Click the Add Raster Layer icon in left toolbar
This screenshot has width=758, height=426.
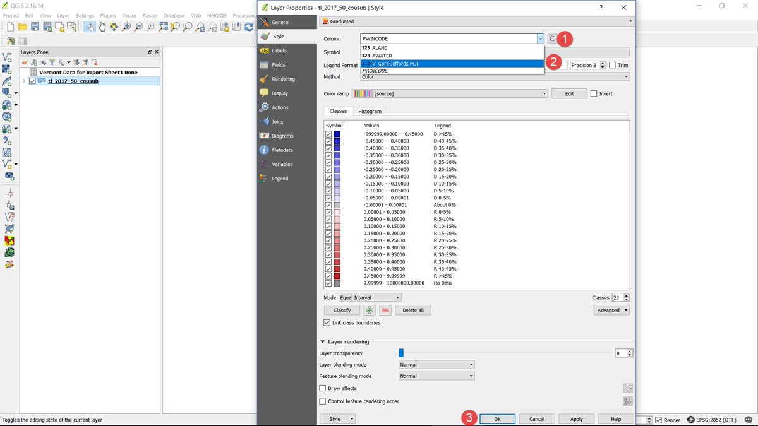coord(7,69)
